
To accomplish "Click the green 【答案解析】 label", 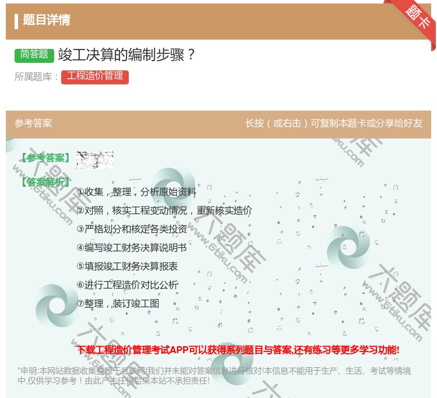I will (x=45, y=182).
